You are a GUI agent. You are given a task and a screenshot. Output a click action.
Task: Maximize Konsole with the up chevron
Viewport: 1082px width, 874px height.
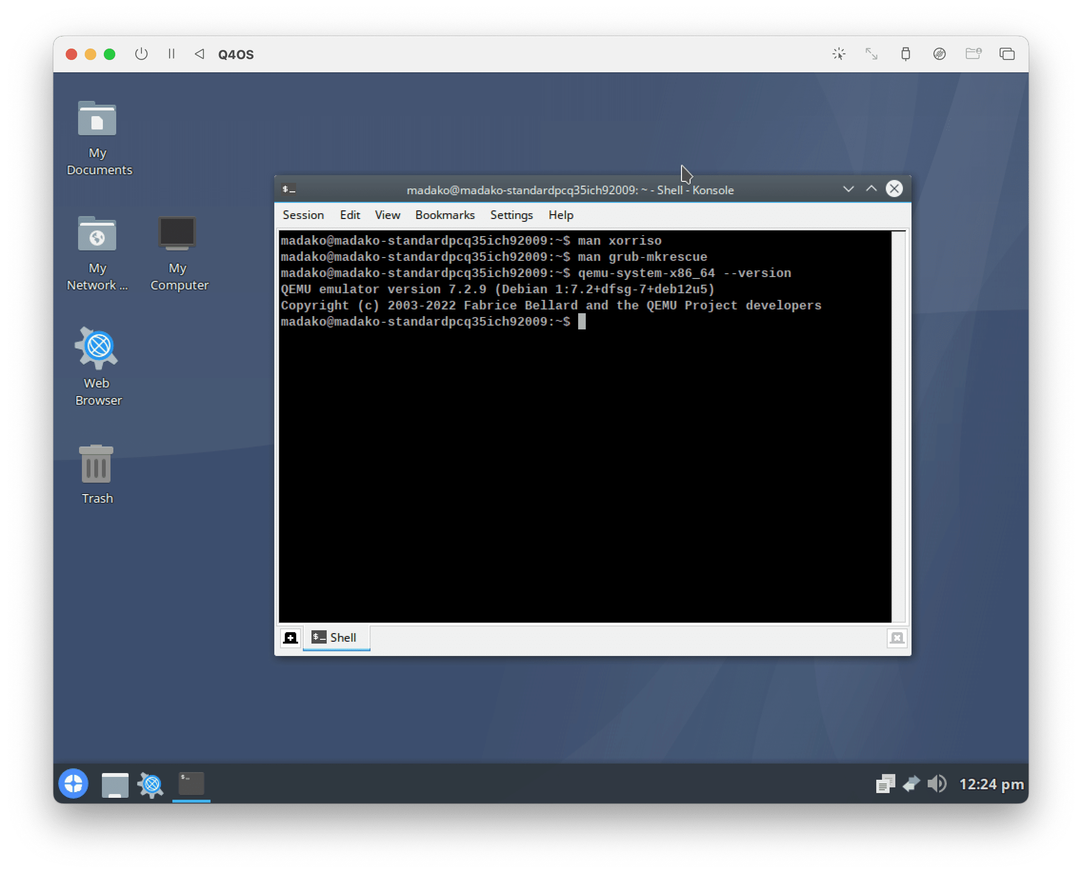(871, 189)
